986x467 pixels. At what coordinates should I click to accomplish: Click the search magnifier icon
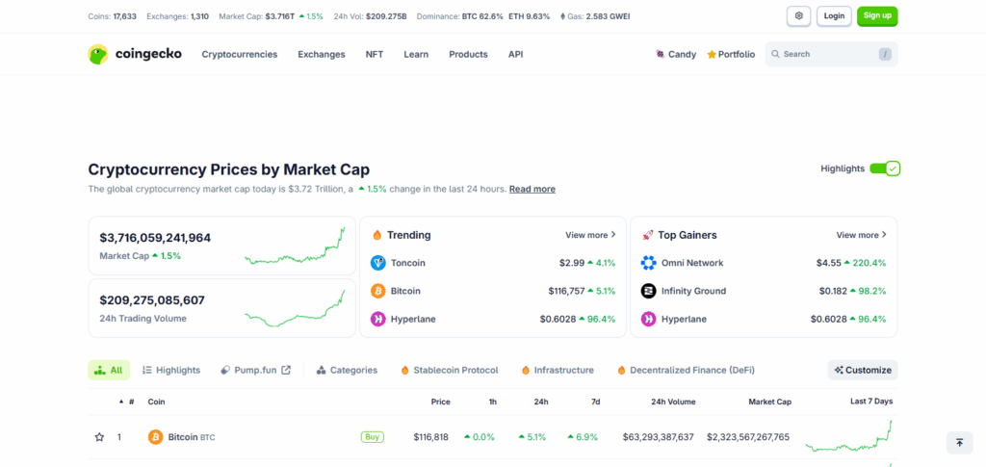(775, 54)
